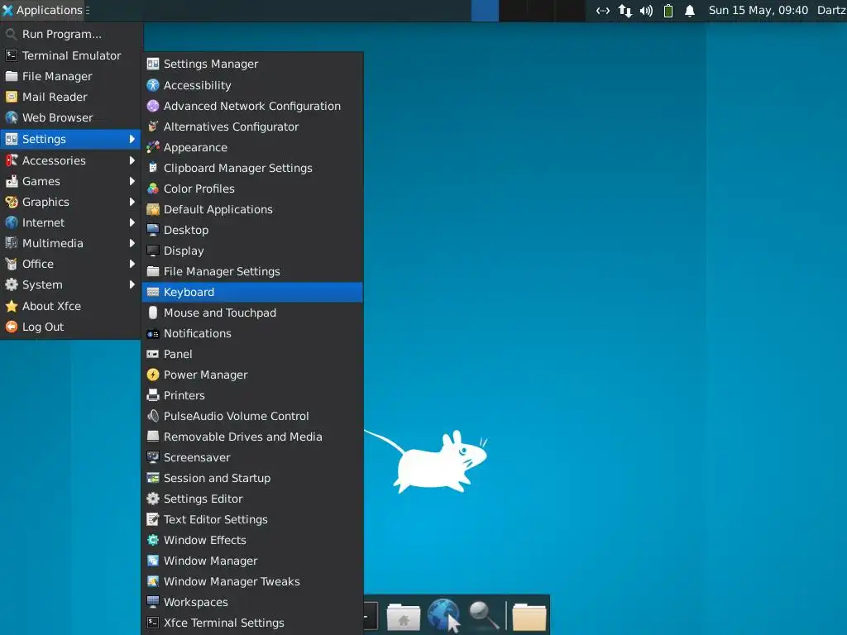Select Session and Startup entry
The width and height of the screenshot is (847, 635).
(x=252, y=478)
